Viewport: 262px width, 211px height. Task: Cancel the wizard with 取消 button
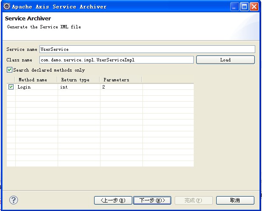(x=235, y=200)
